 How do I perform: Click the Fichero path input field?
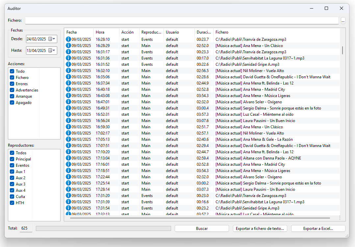pos(182,21)
